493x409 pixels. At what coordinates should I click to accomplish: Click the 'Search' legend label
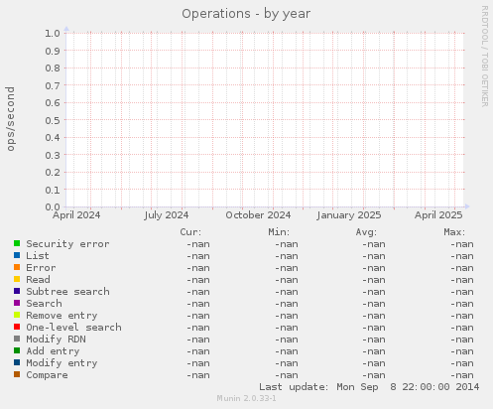pos(44,304)
